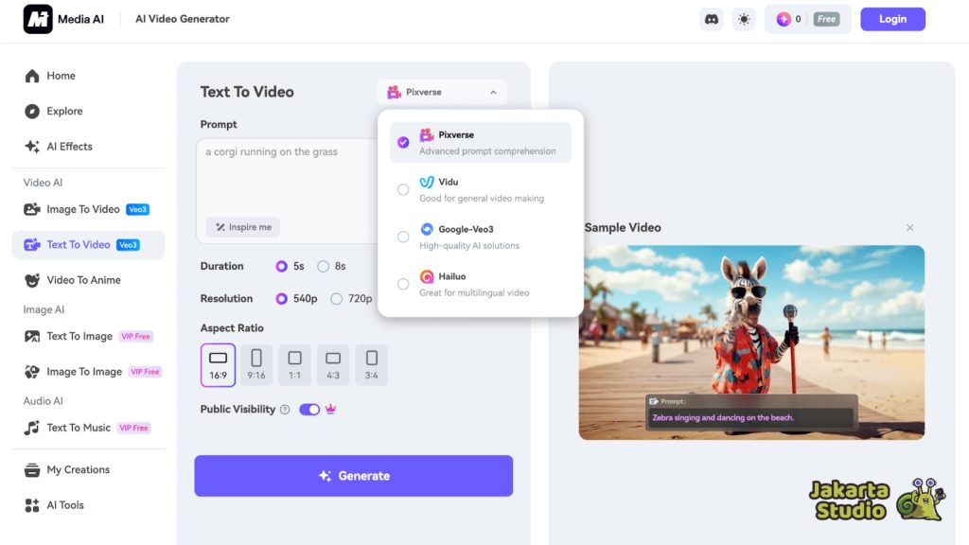Click the Image To Video icon
Viewport: 969px width, 545px height.
click(x=32, y=209)
